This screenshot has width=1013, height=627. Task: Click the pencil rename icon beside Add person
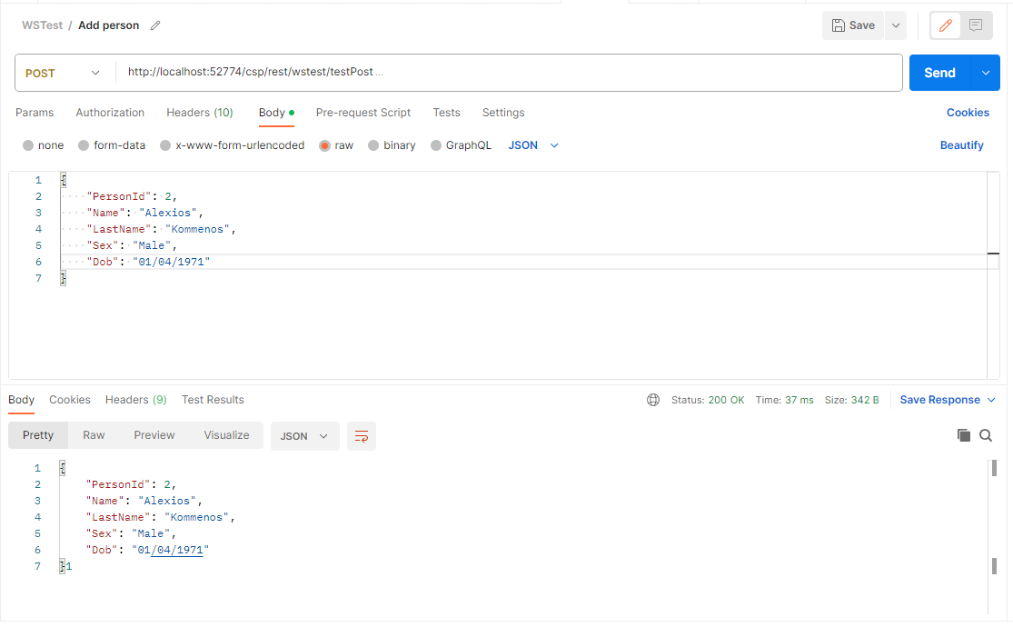pyautogui.click(x=155, y=25)
